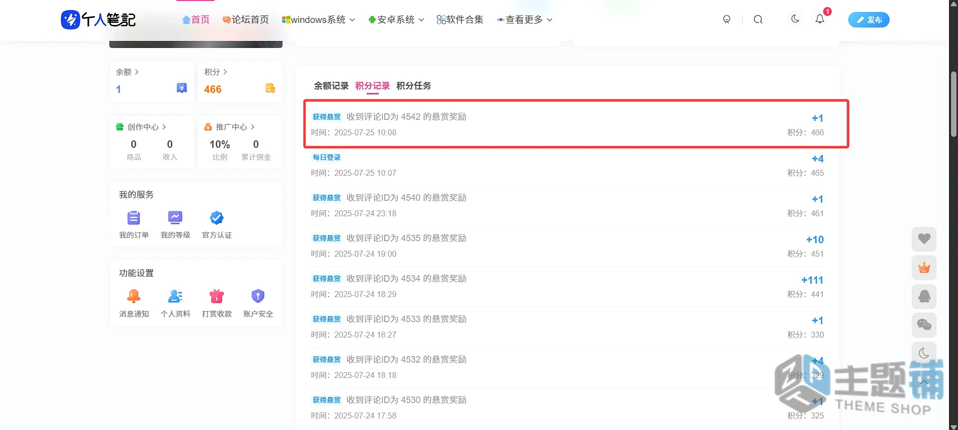Open 推广中心 promotion center
The image size is (958, 430).
click(230, 127)
